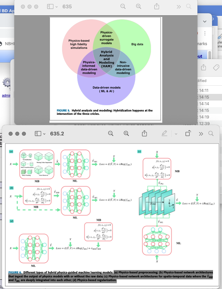Screen dimensions: 222x289
Task: Enable Markup pen in 635.2 window
Action: coord(164,133)
